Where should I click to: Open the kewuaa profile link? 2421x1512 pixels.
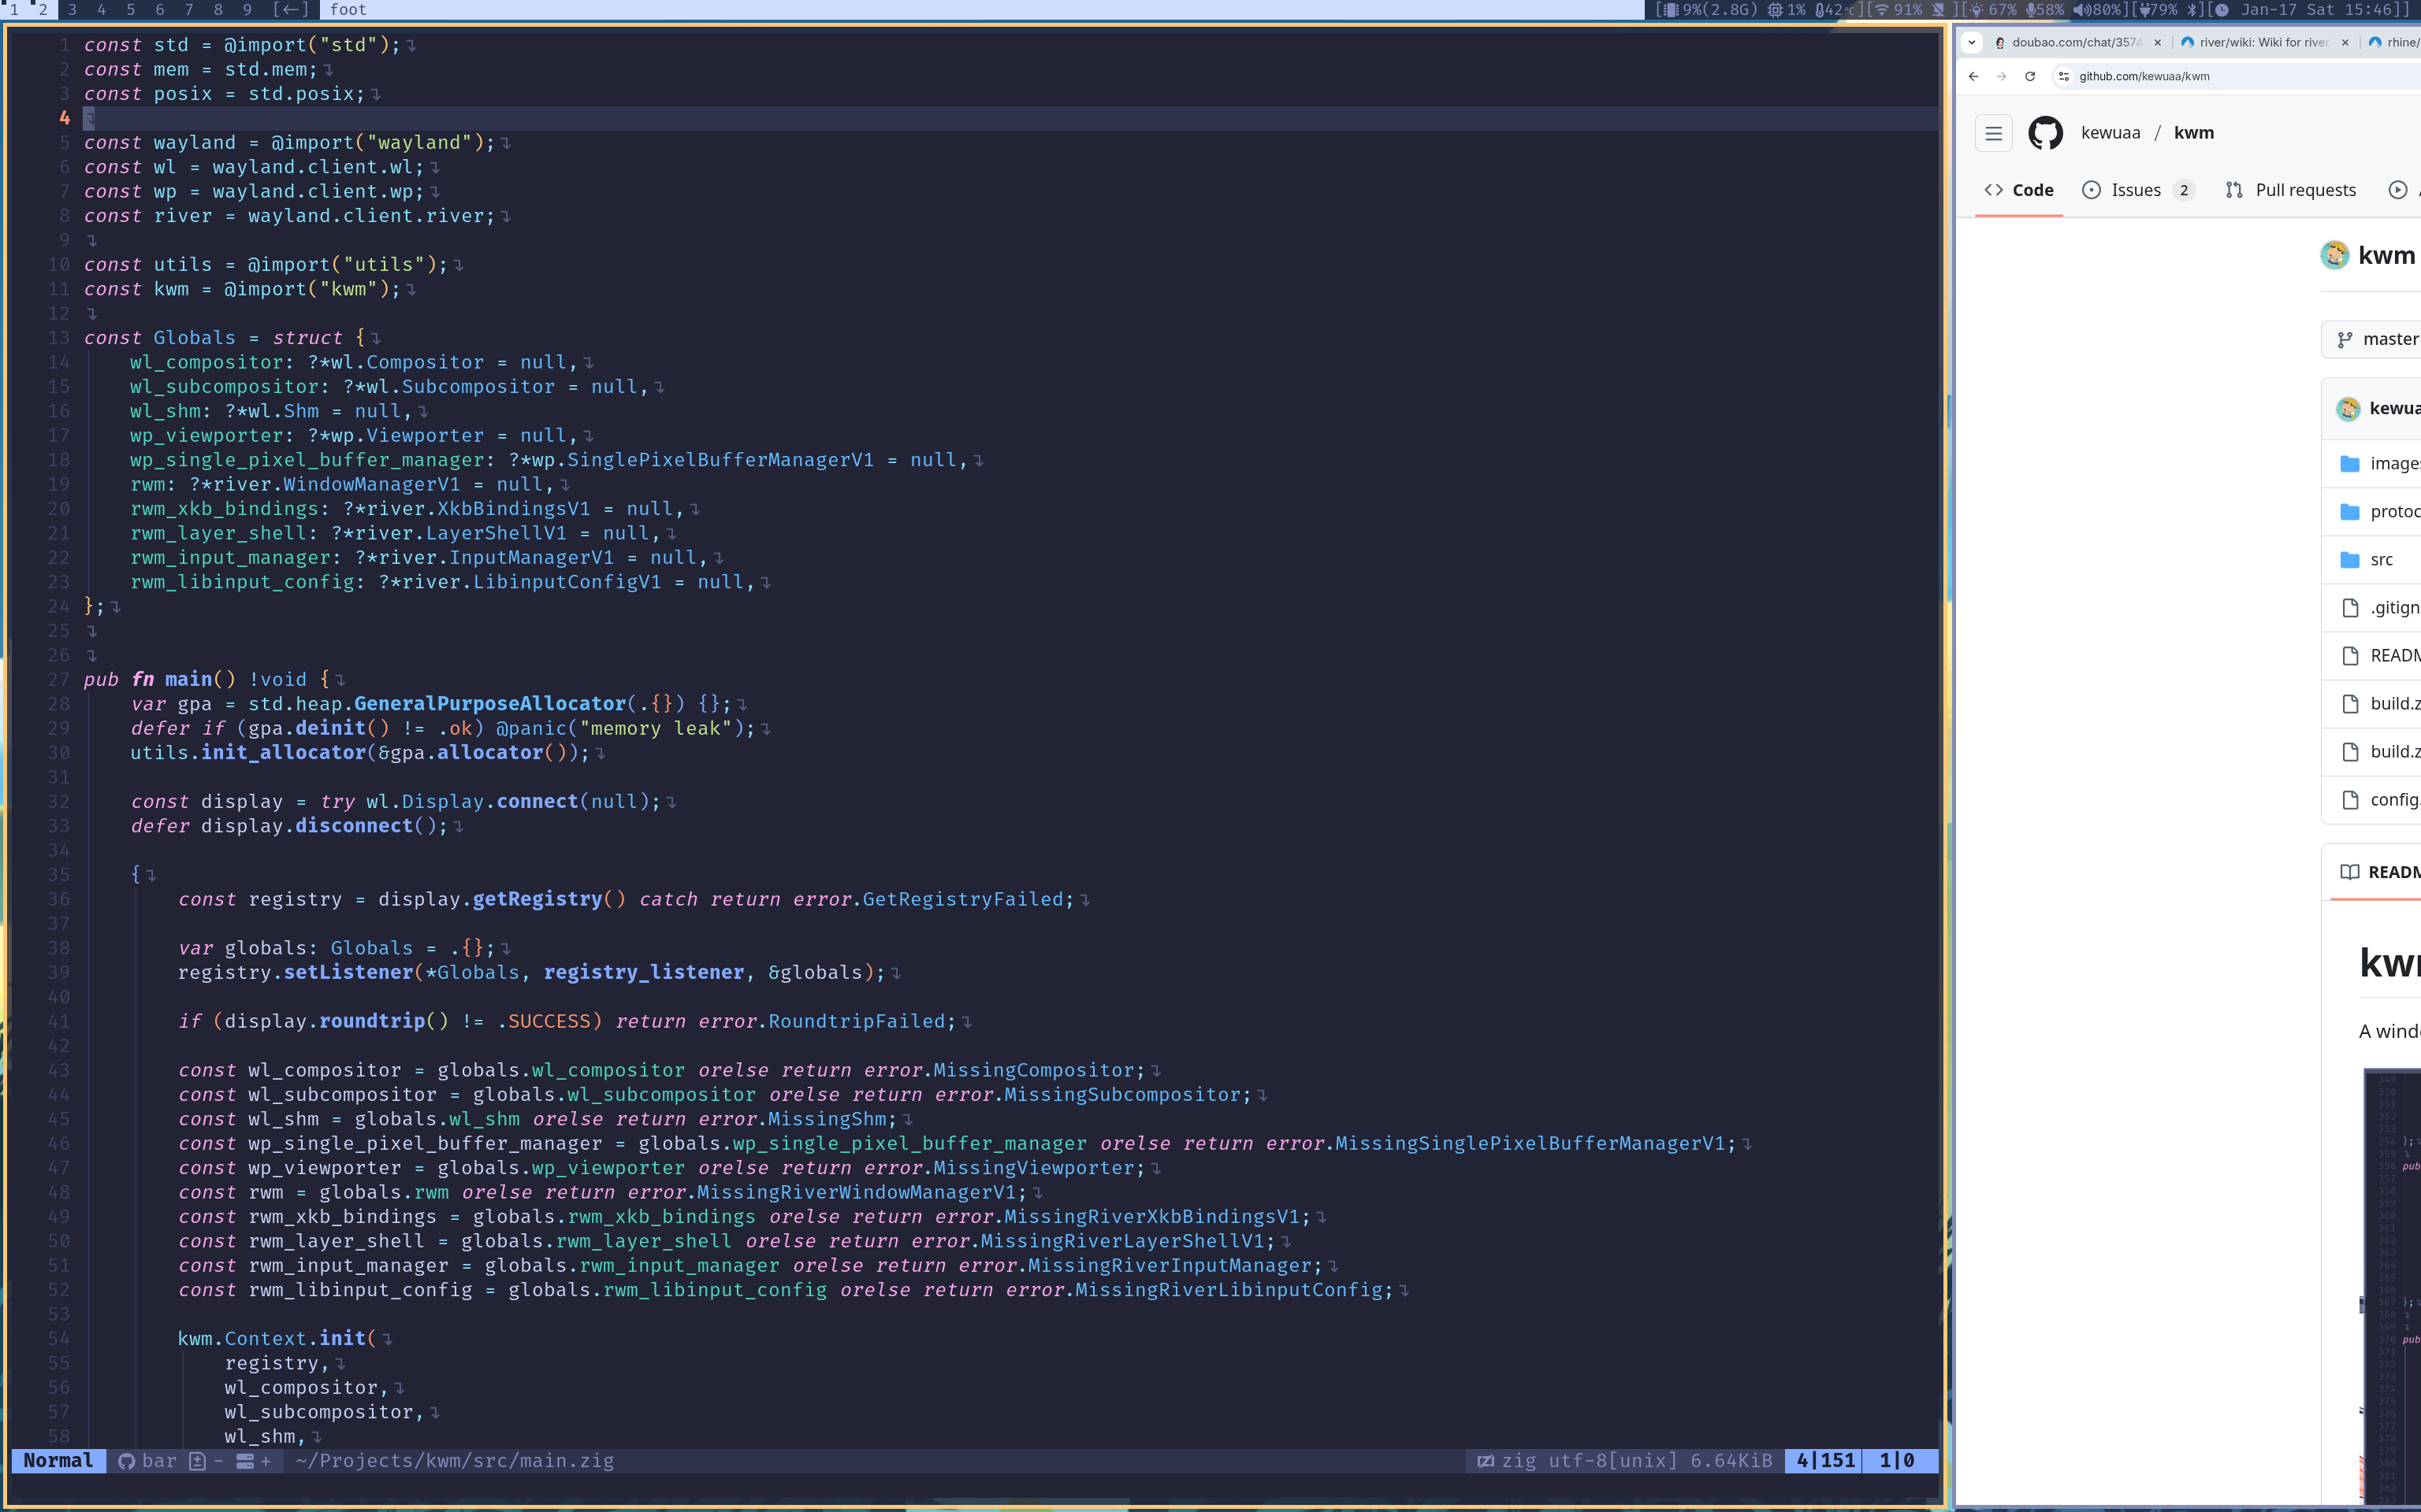pos(2110,132)
